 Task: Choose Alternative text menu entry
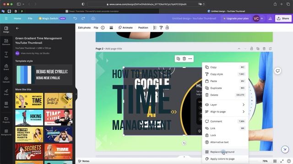225,142
